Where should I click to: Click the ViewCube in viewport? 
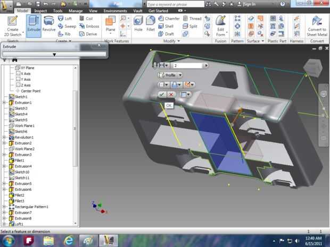[x=313, y=67]
